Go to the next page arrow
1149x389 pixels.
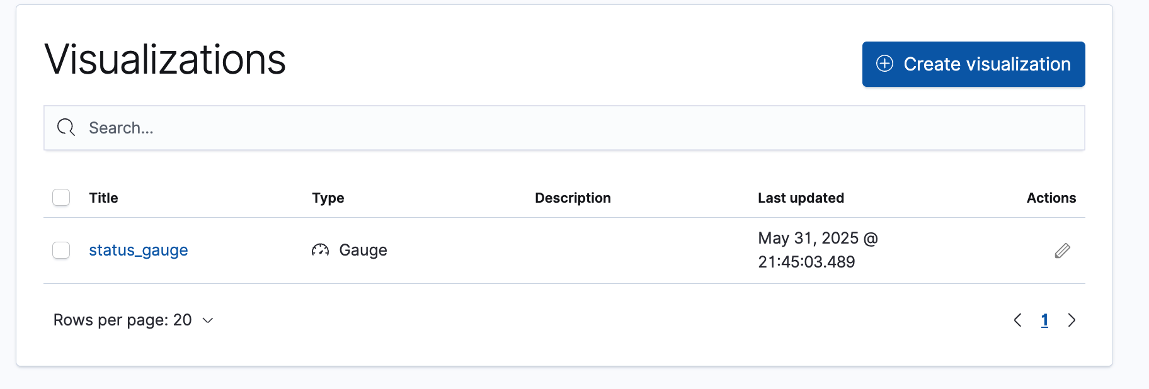click(1072, 320)
